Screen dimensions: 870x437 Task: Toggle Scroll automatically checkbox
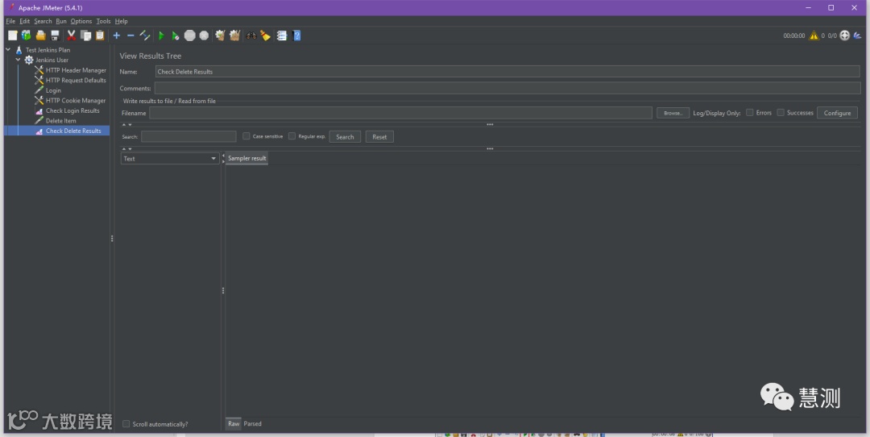(x=126, y=423)
